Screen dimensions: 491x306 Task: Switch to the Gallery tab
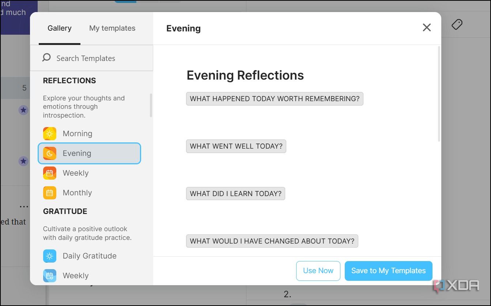point(60,28)
